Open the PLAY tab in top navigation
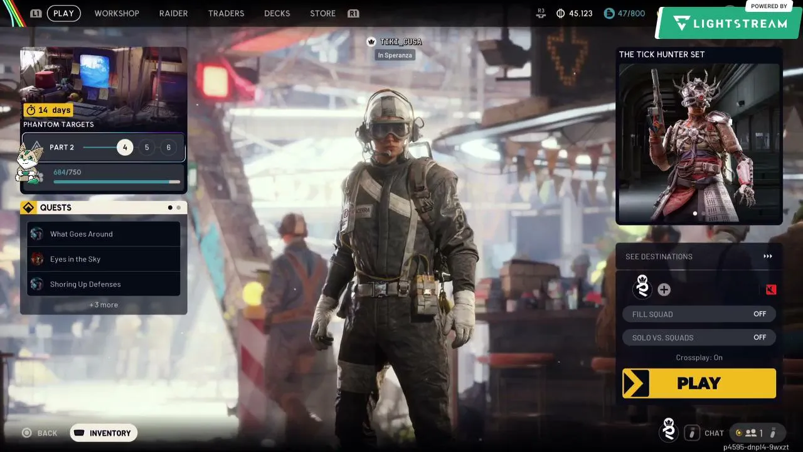The width and height of the screenshot is (803, 452). [63, 13]
